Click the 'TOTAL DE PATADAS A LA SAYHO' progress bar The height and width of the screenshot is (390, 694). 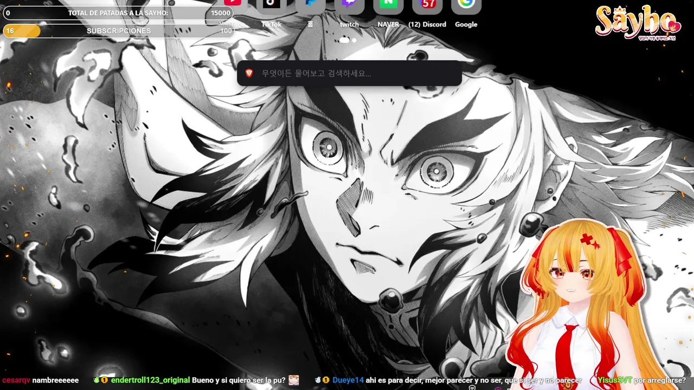[118, 13]
